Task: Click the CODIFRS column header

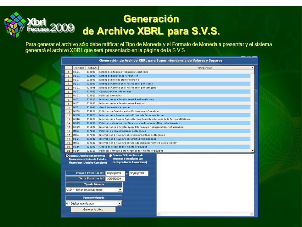Action: tap(79, 68)
